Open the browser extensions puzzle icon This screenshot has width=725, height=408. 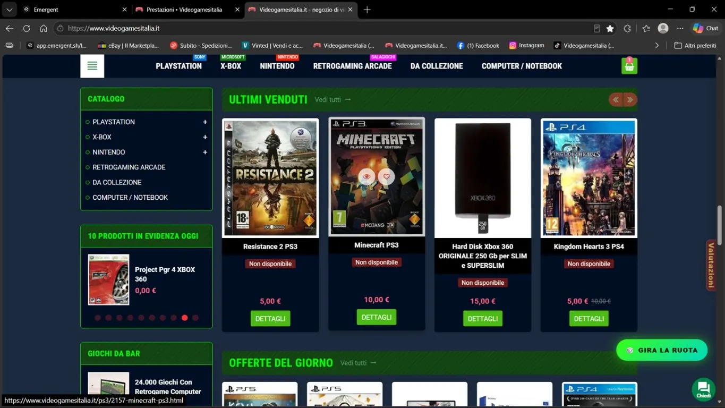[627, 28]
